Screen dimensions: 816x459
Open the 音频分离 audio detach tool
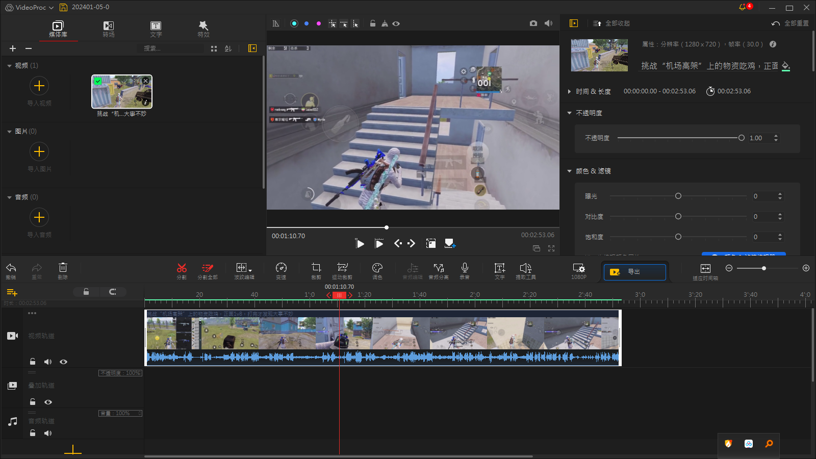click(x=439, y=271)
